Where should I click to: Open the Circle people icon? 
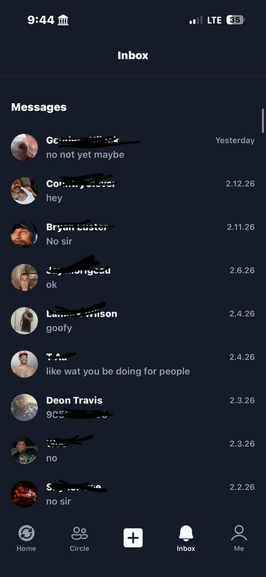coord(80,533)
